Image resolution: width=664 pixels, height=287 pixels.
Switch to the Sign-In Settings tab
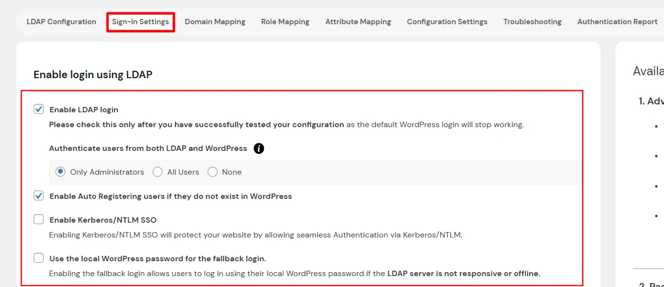coord(140,22)
